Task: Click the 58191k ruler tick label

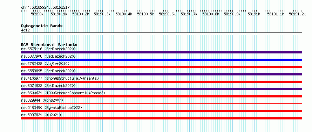Action: [254, 14]
